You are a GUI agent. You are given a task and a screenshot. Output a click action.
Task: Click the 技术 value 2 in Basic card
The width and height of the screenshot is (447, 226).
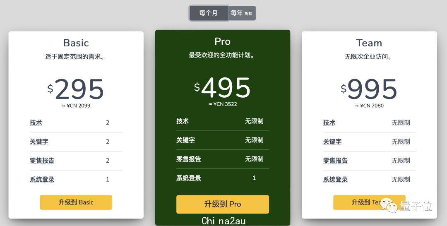point(108,123)
